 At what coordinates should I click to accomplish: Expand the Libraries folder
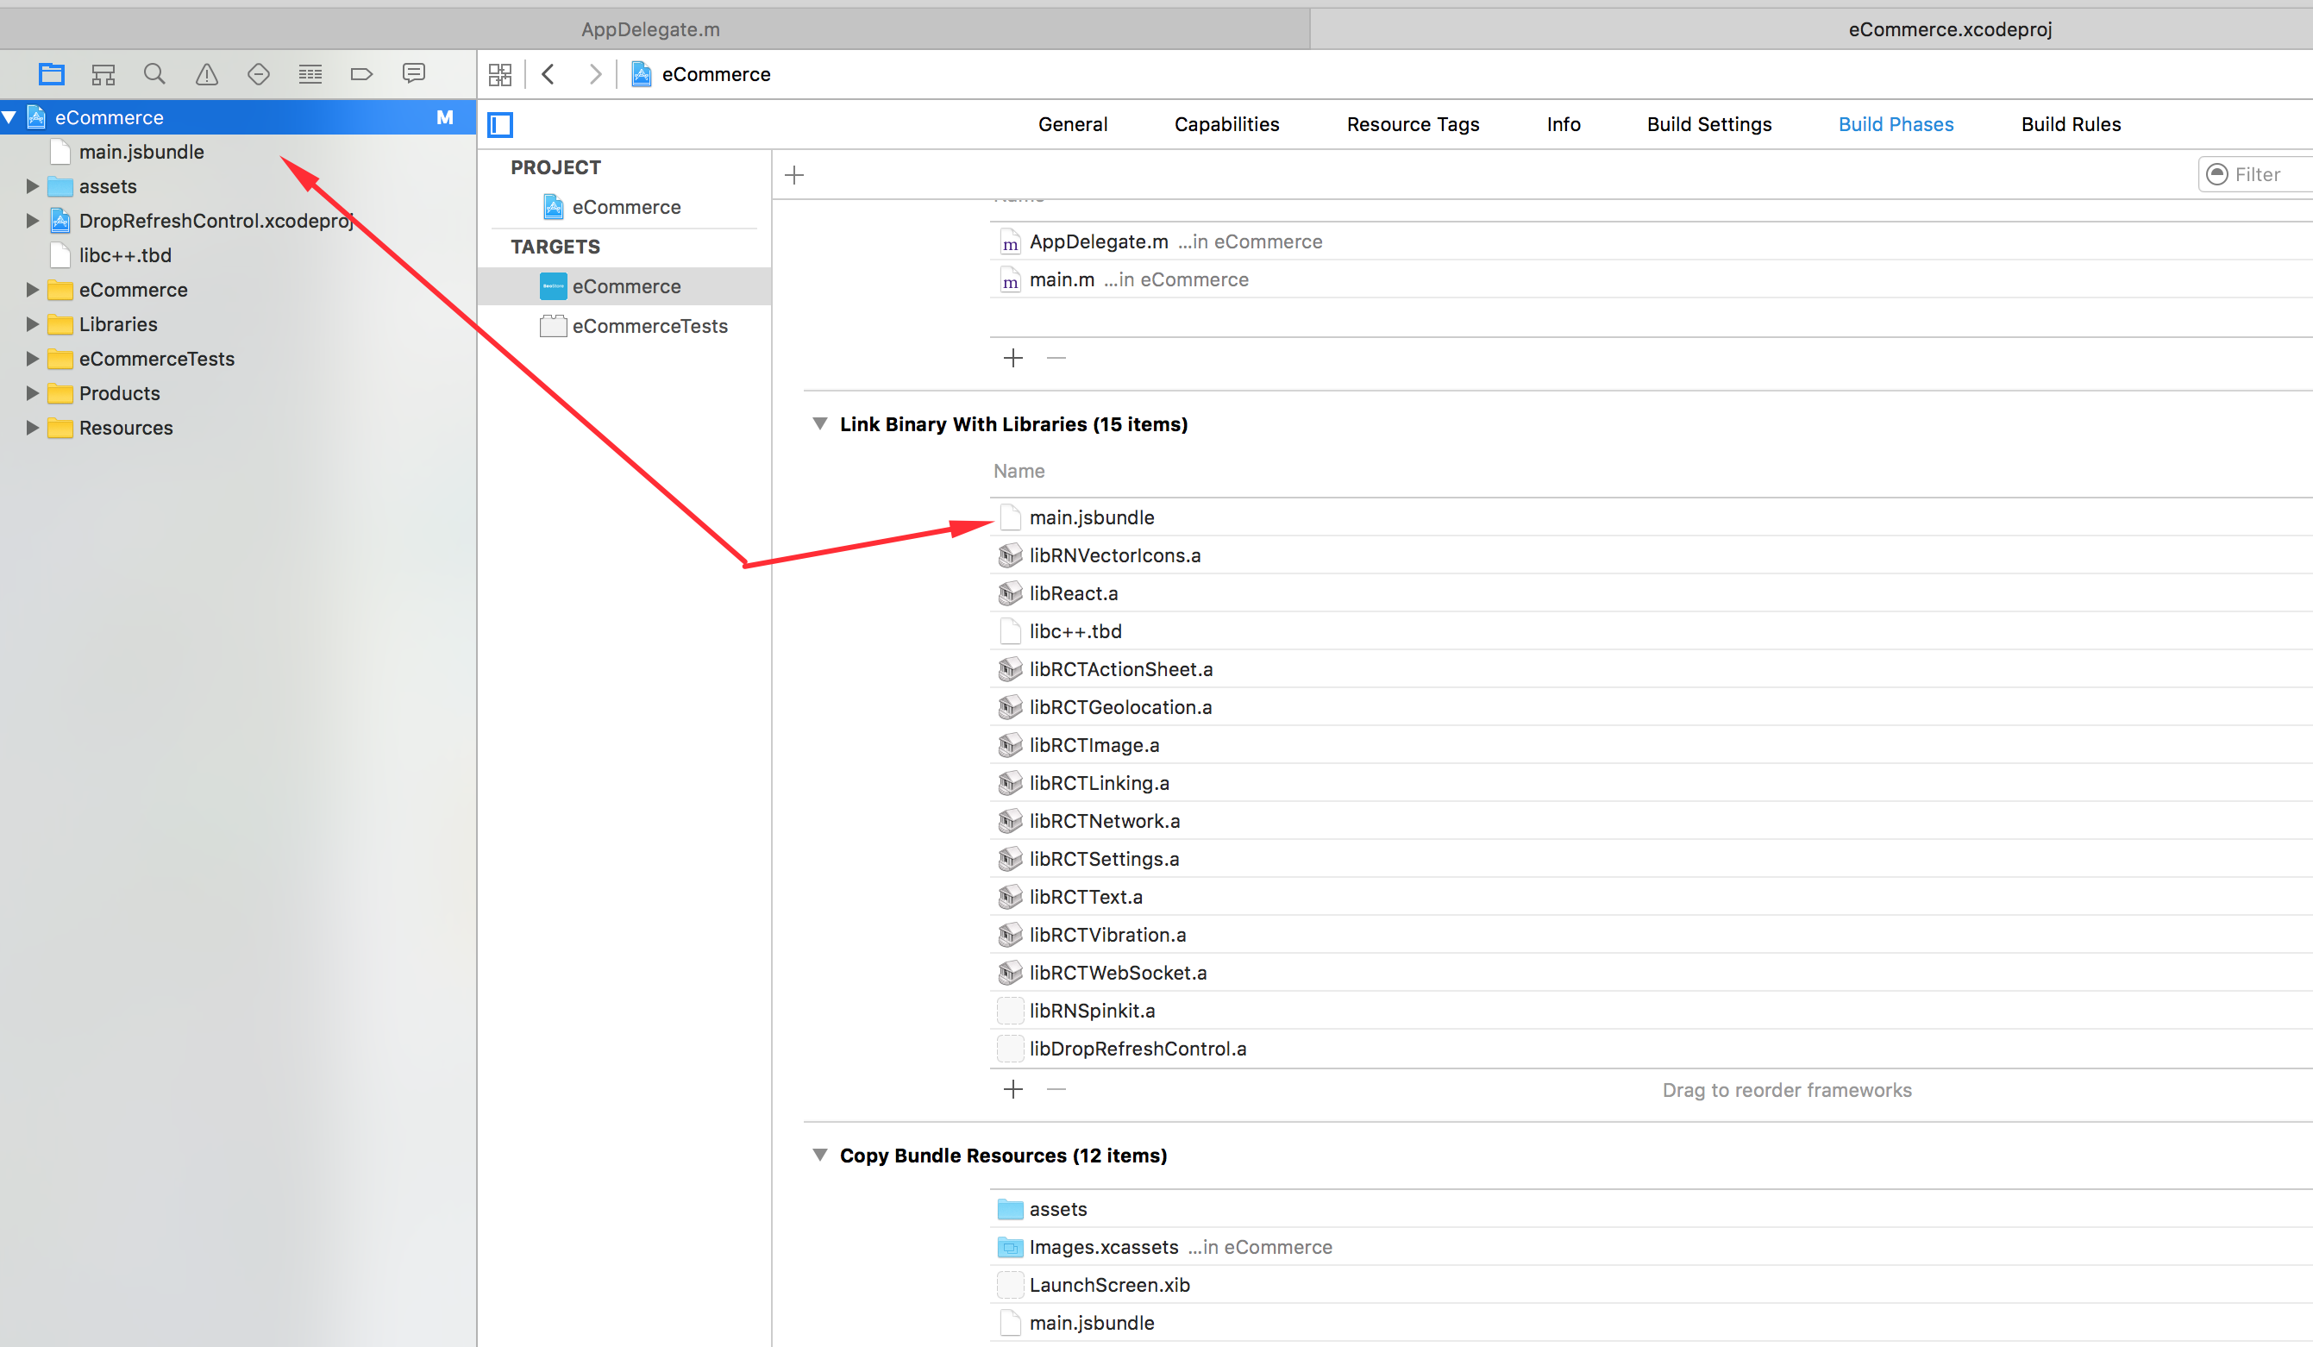click(32, 324)
